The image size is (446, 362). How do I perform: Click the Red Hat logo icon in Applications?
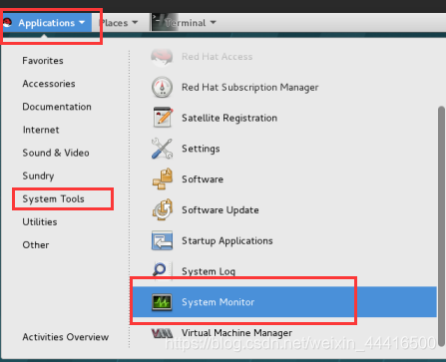click(7, 23)
